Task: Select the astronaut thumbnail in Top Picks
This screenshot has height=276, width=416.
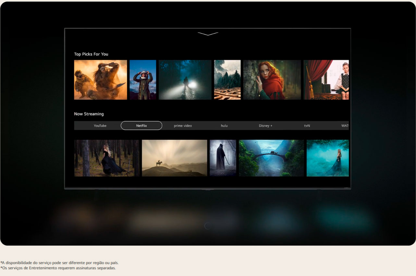Action: click(x=143, y=80)
